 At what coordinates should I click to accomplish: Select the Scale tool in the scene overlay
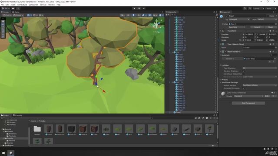point(3,30)
